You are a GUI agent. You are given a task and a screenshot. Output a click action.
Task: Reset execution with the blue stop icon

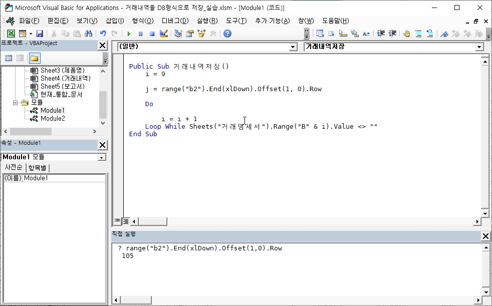click(x=152, y=34)
